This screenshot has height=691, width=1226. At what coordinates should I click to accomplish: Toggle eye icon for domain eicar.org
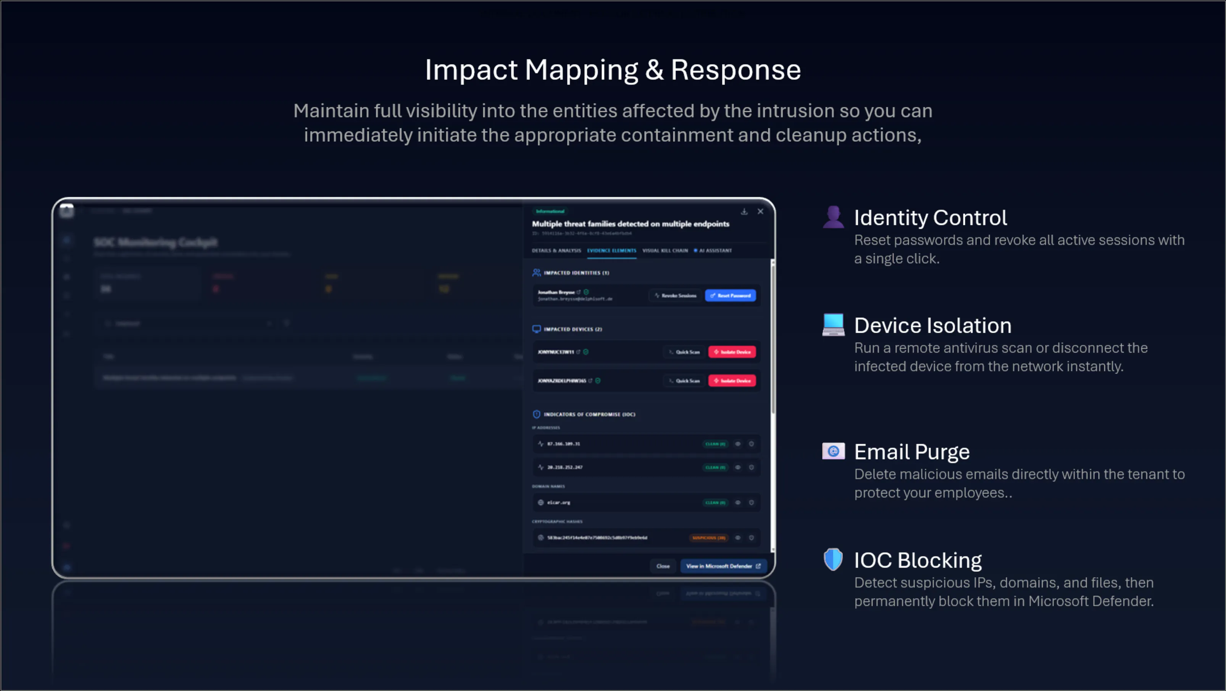tap(738, 502)
